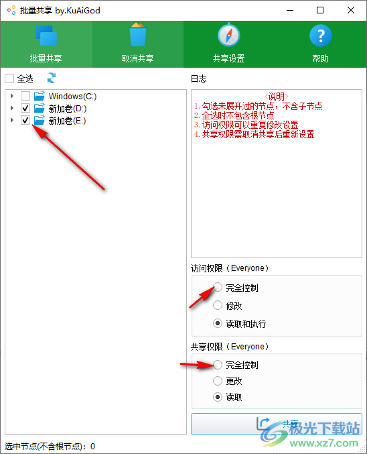Click the 新加卷(D:) tree label
This screenshot has width=367, height=454.
coord(68,109)
